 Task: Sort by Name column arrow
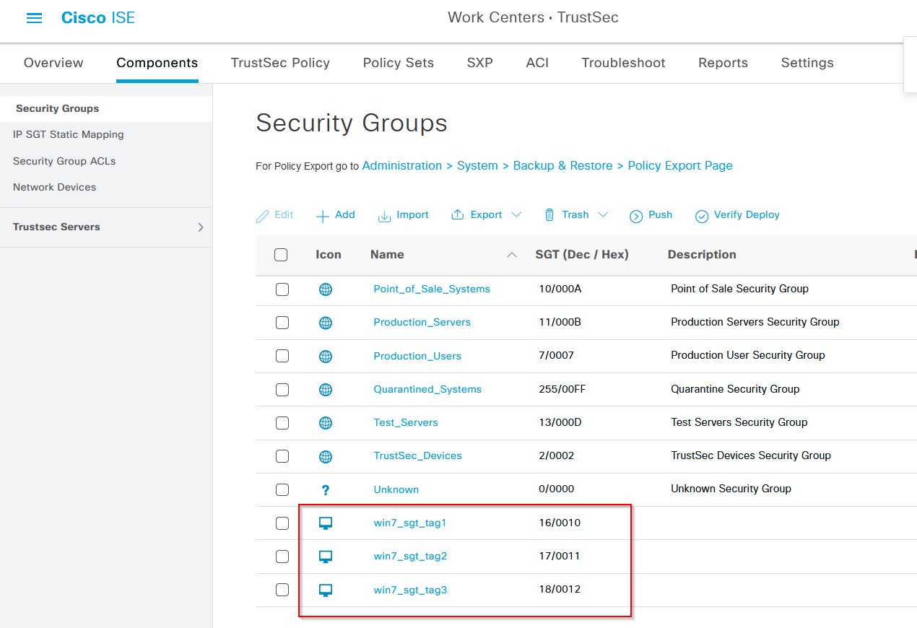click(x=512, y=255)
